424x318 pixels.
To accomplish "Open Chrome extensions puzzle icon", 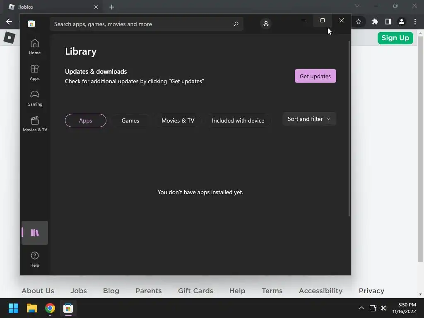I will click(375, 22).
